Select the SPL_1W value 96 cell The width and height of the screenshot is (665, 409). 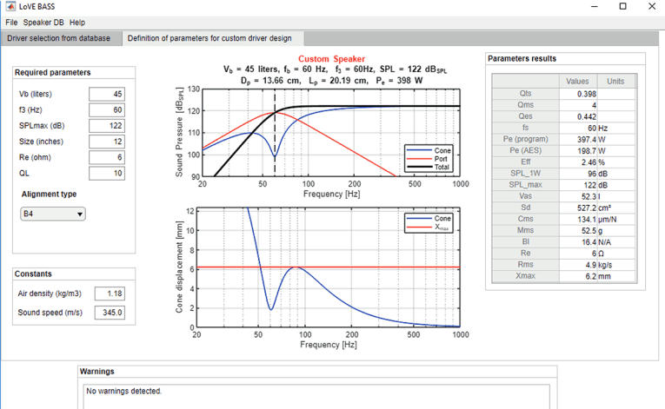[578, 174]
